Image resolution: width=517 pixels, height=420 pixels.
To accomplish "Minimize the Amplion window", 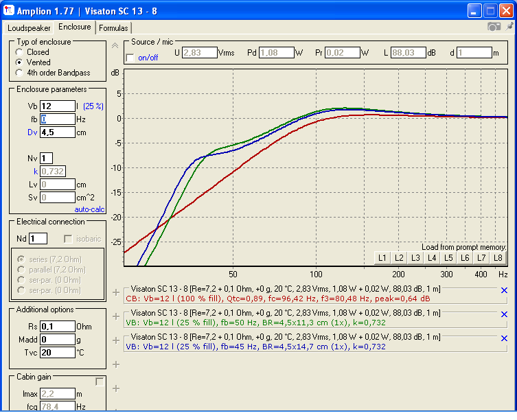I will (474, 11).
